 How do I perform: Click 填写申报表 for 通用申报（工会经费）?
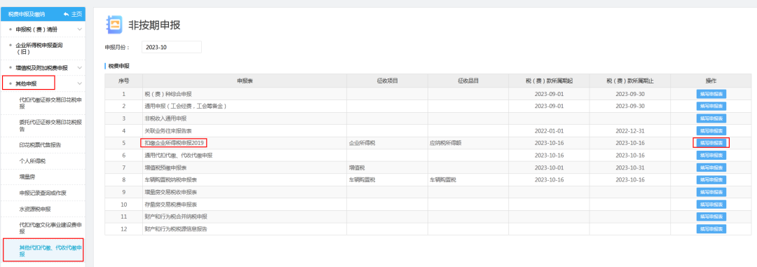(711, 107)
